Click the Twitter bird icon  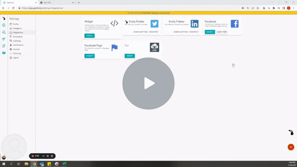click(155, 24)
